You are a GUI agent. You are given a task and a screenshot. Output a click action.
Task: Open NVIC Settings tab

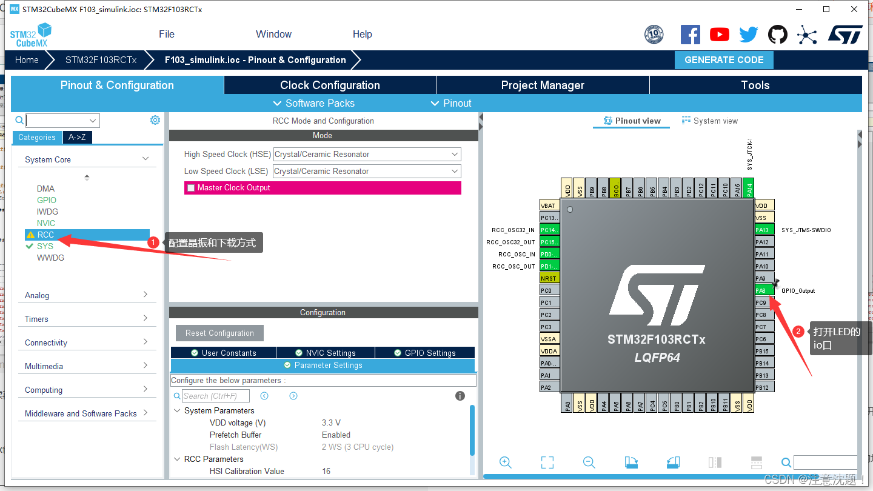tap(326, 353)
